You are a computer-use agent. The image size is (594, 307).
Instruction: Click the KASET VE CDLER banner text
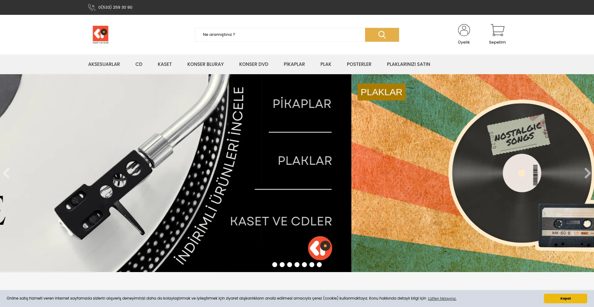point(281,221)
